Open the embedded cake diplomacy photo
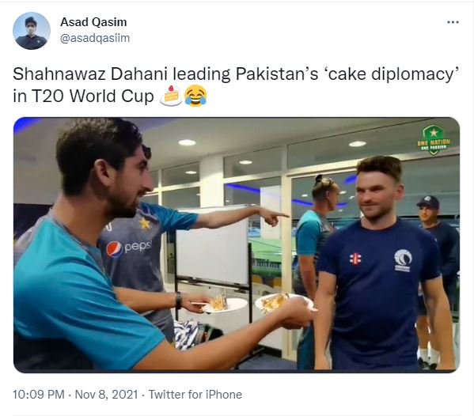 pyautogui.click(x=237, y=244)
